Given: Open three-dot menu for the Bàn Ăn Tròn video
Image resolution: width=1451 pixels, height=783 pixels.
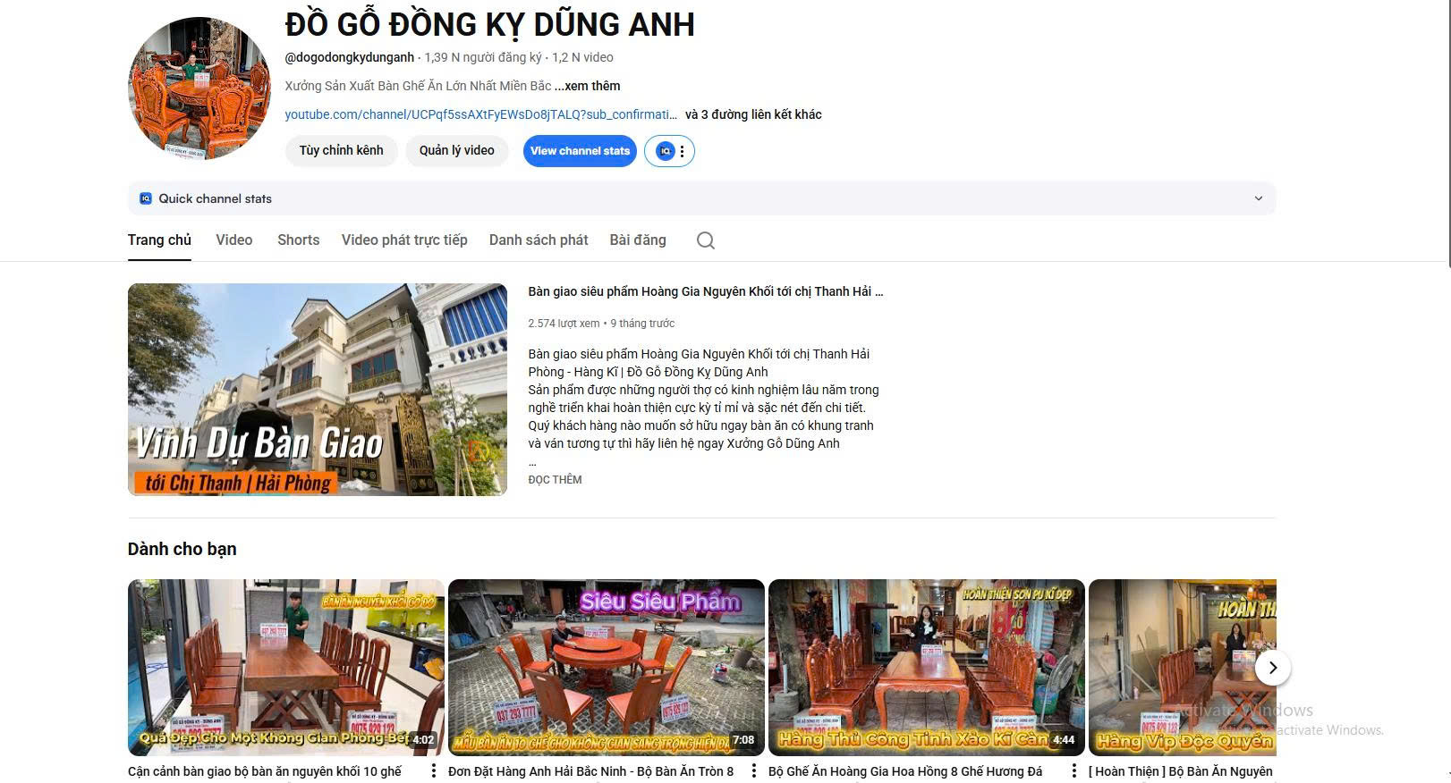Looking at the screenshot, I should pyautogui.click(x=754, y=770).
